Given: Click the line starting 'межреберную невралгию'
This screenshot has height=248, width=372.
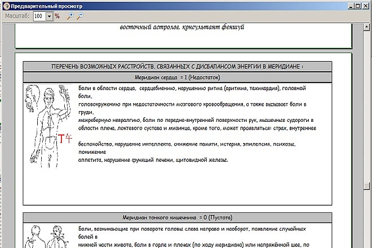Looking at the screenshot, I should coord(196,120).
